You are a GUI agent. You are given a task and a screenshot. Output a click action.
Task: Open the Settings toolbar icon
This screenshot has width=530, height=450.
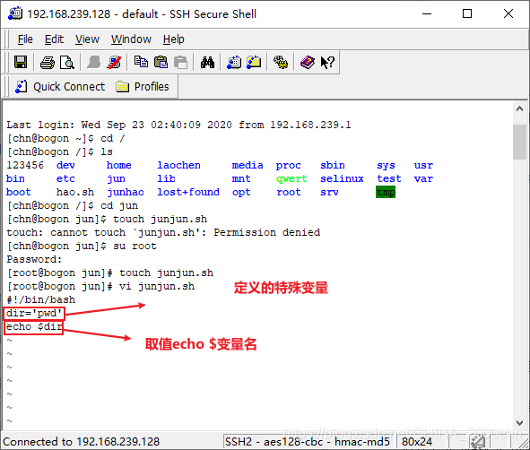click(281, 63)
